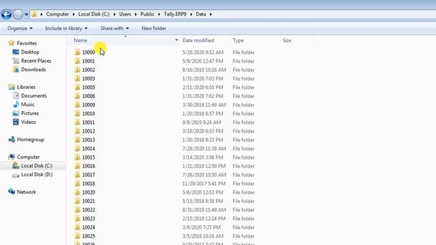Click folder name 10015

point(89,157)
